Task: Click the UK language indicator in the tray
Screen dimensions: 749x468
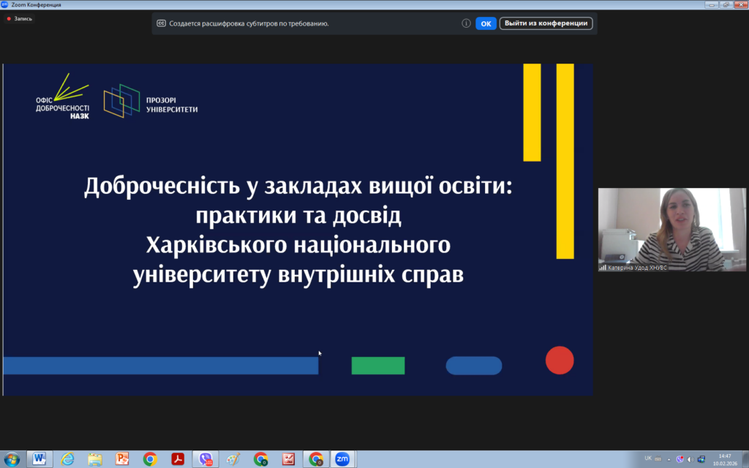Action: pos(648,458)
